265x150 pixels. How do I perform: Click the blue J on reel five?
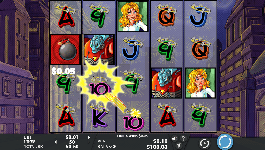click(200, 17)
